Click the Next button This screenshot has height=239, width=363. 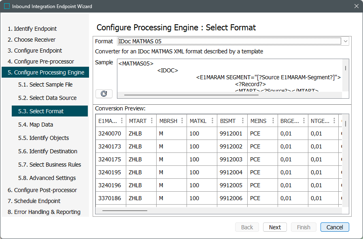pyautogui.click(x=275, y=227)
